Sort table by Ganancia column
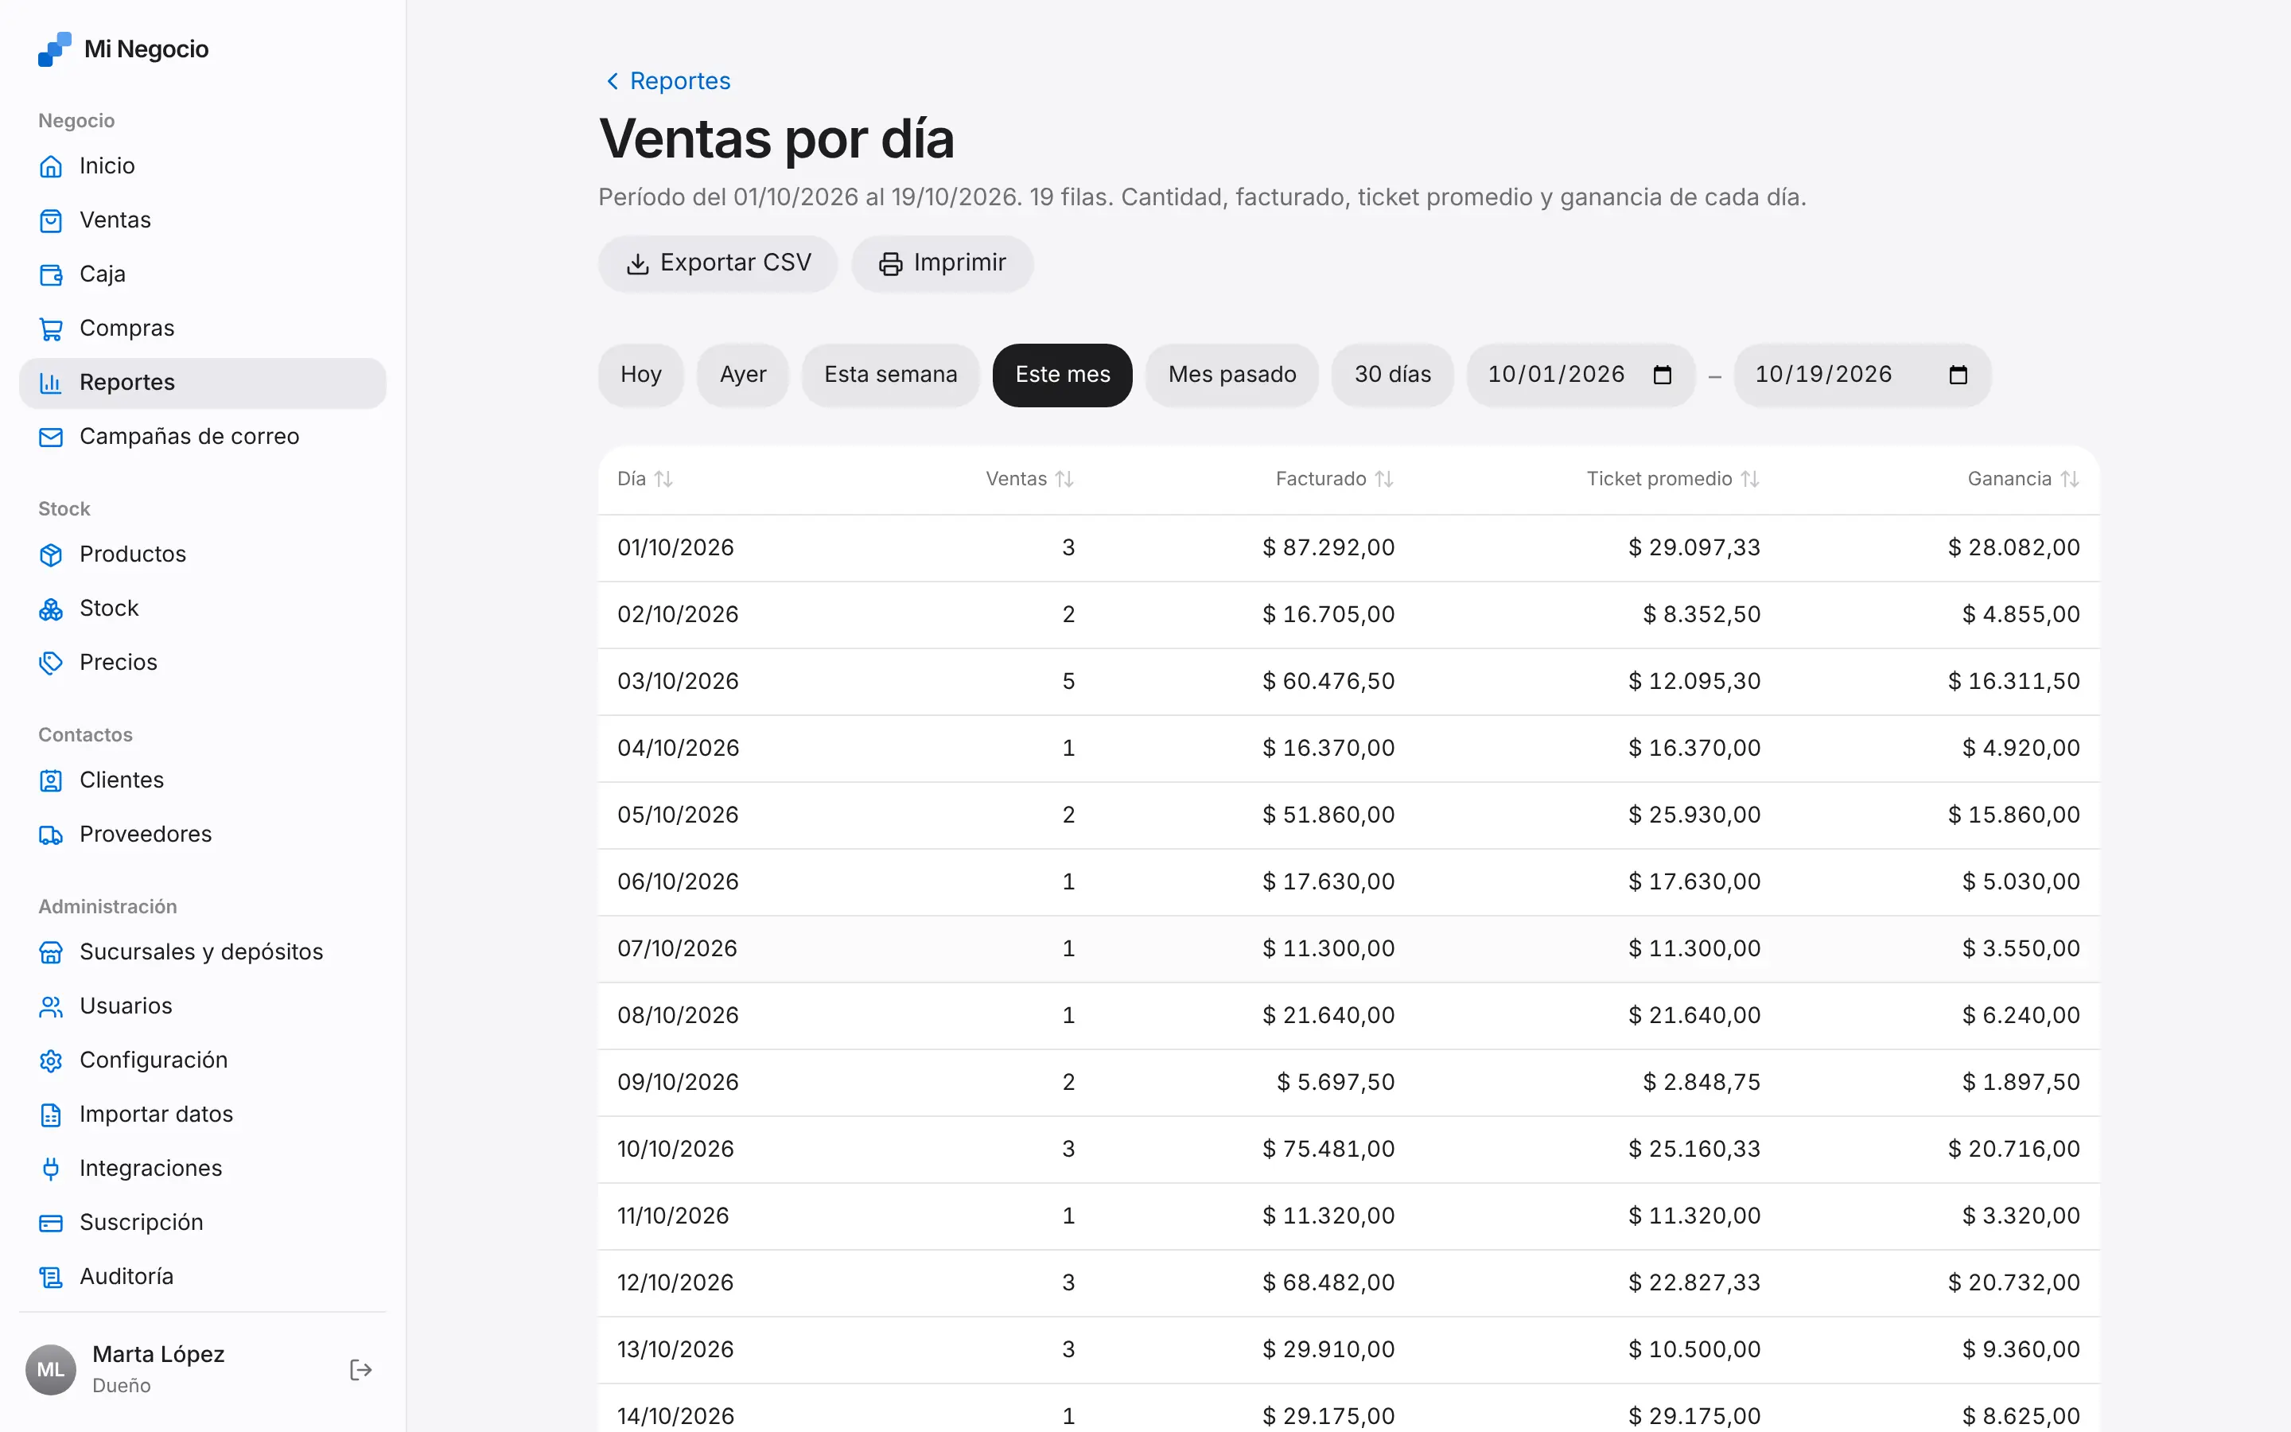This screenshot has width=2291, height=1432. 2023,479
